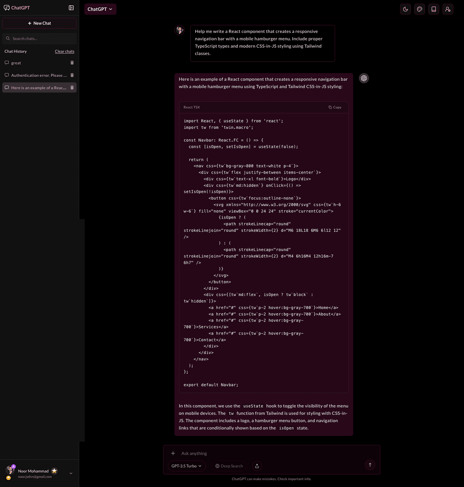The width and height of the screenshot is (464, 487).
Task: Copy the React TSX code
Action: 335,108
